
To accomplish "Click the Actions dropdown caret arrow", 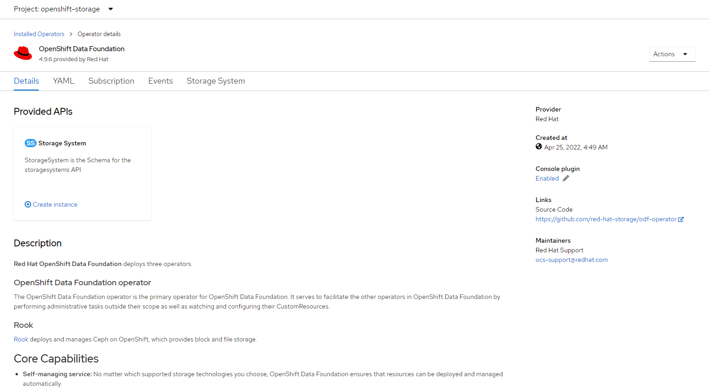I will 685,54.
